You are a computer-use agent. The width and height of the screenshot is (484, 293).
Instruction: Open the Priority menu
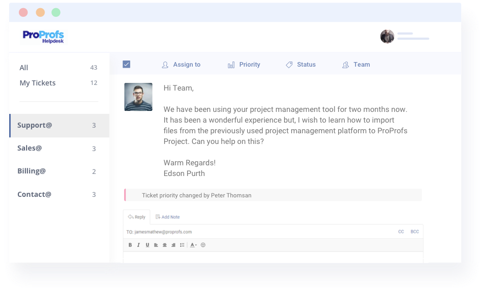pos(244,65)
